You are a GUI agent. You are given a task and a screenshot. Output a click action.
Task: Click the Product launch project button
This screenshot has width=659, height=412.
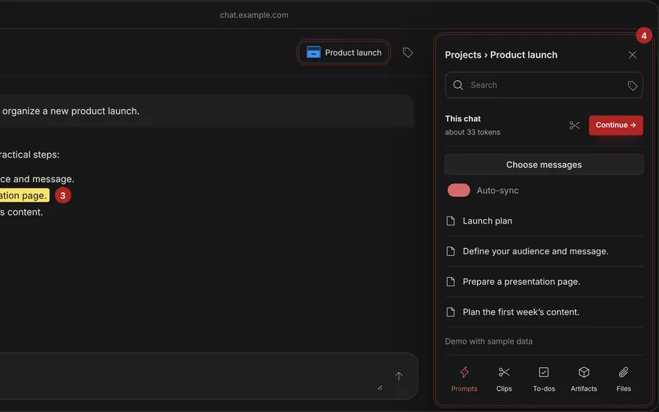pyautogui.click(x=344, y=53)
